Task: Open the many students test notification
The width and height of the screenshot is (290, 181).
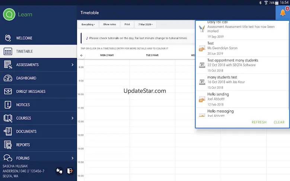Action: pos(242,82)
